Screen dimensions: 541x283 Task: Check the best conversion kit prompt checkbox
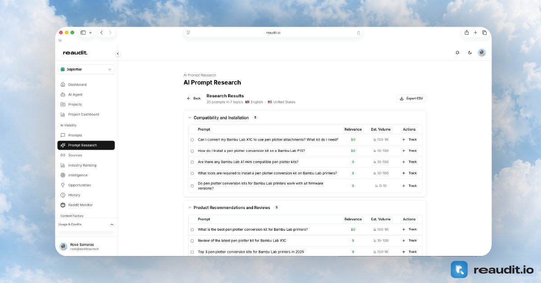tap(192, 230)
